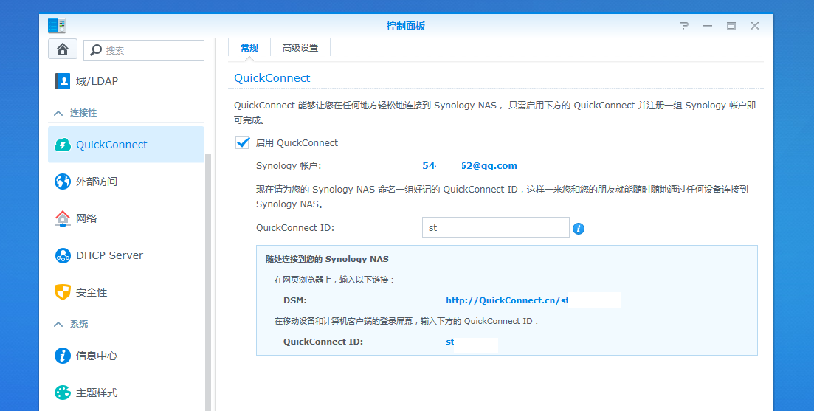Toggle the 启用 QuickConnect checkbox
This screenshot has width=814, height=411.
coord(243,142)
